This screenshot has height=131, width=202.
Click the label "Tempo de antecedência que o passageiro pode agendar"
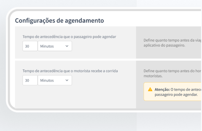tap(69, 37)
